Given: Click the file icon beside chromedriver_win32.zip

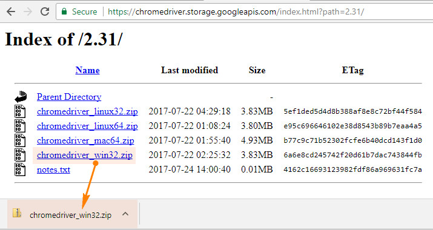Looking at the screenshot, I should [20, 155].
